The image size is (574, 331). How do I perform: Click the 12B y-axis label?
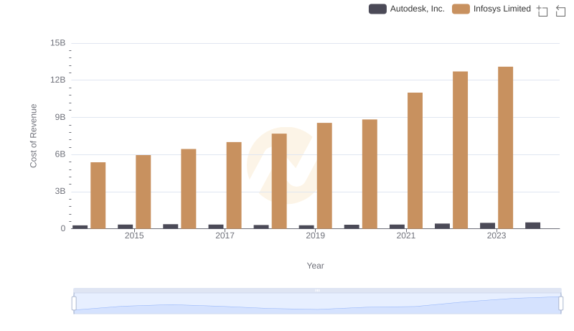[x=58, y=80]
